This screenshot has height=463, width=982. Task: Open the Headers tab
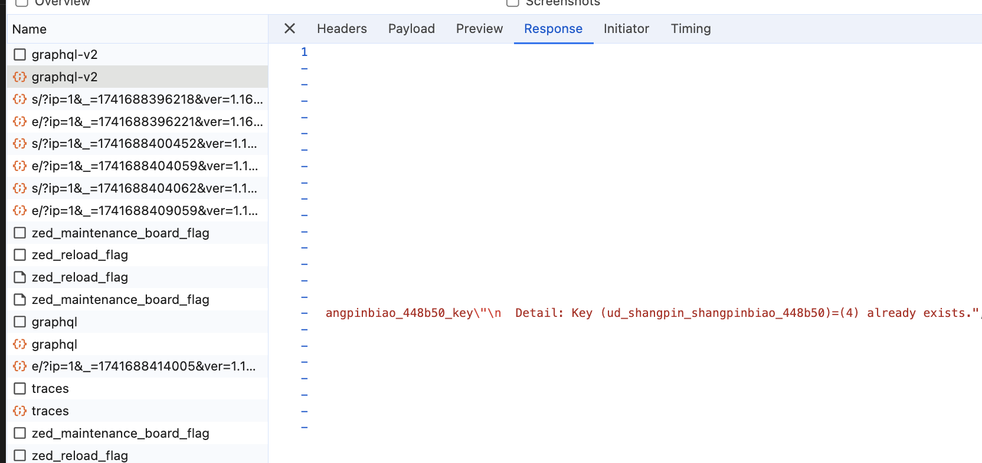tap(342, 28)
